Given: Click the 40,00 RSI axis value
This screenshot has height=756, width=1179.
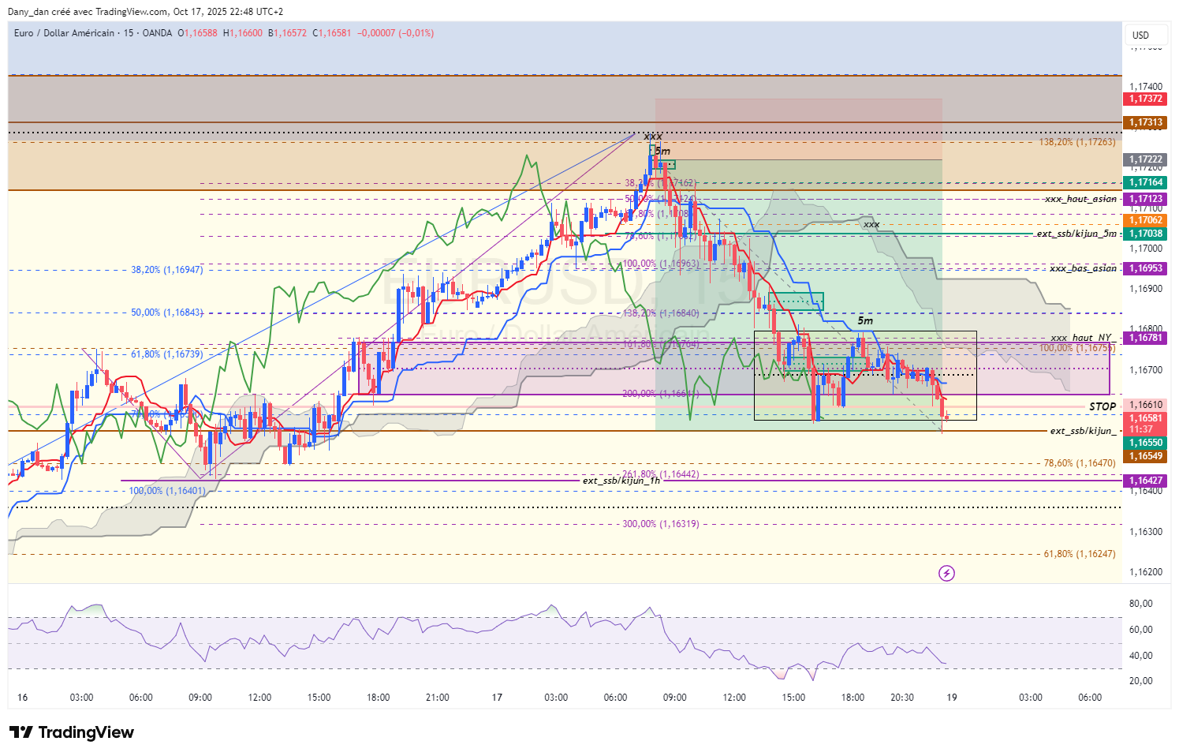Looking at the screenshot, I should pyautogui.click(x=1141, y=656).
